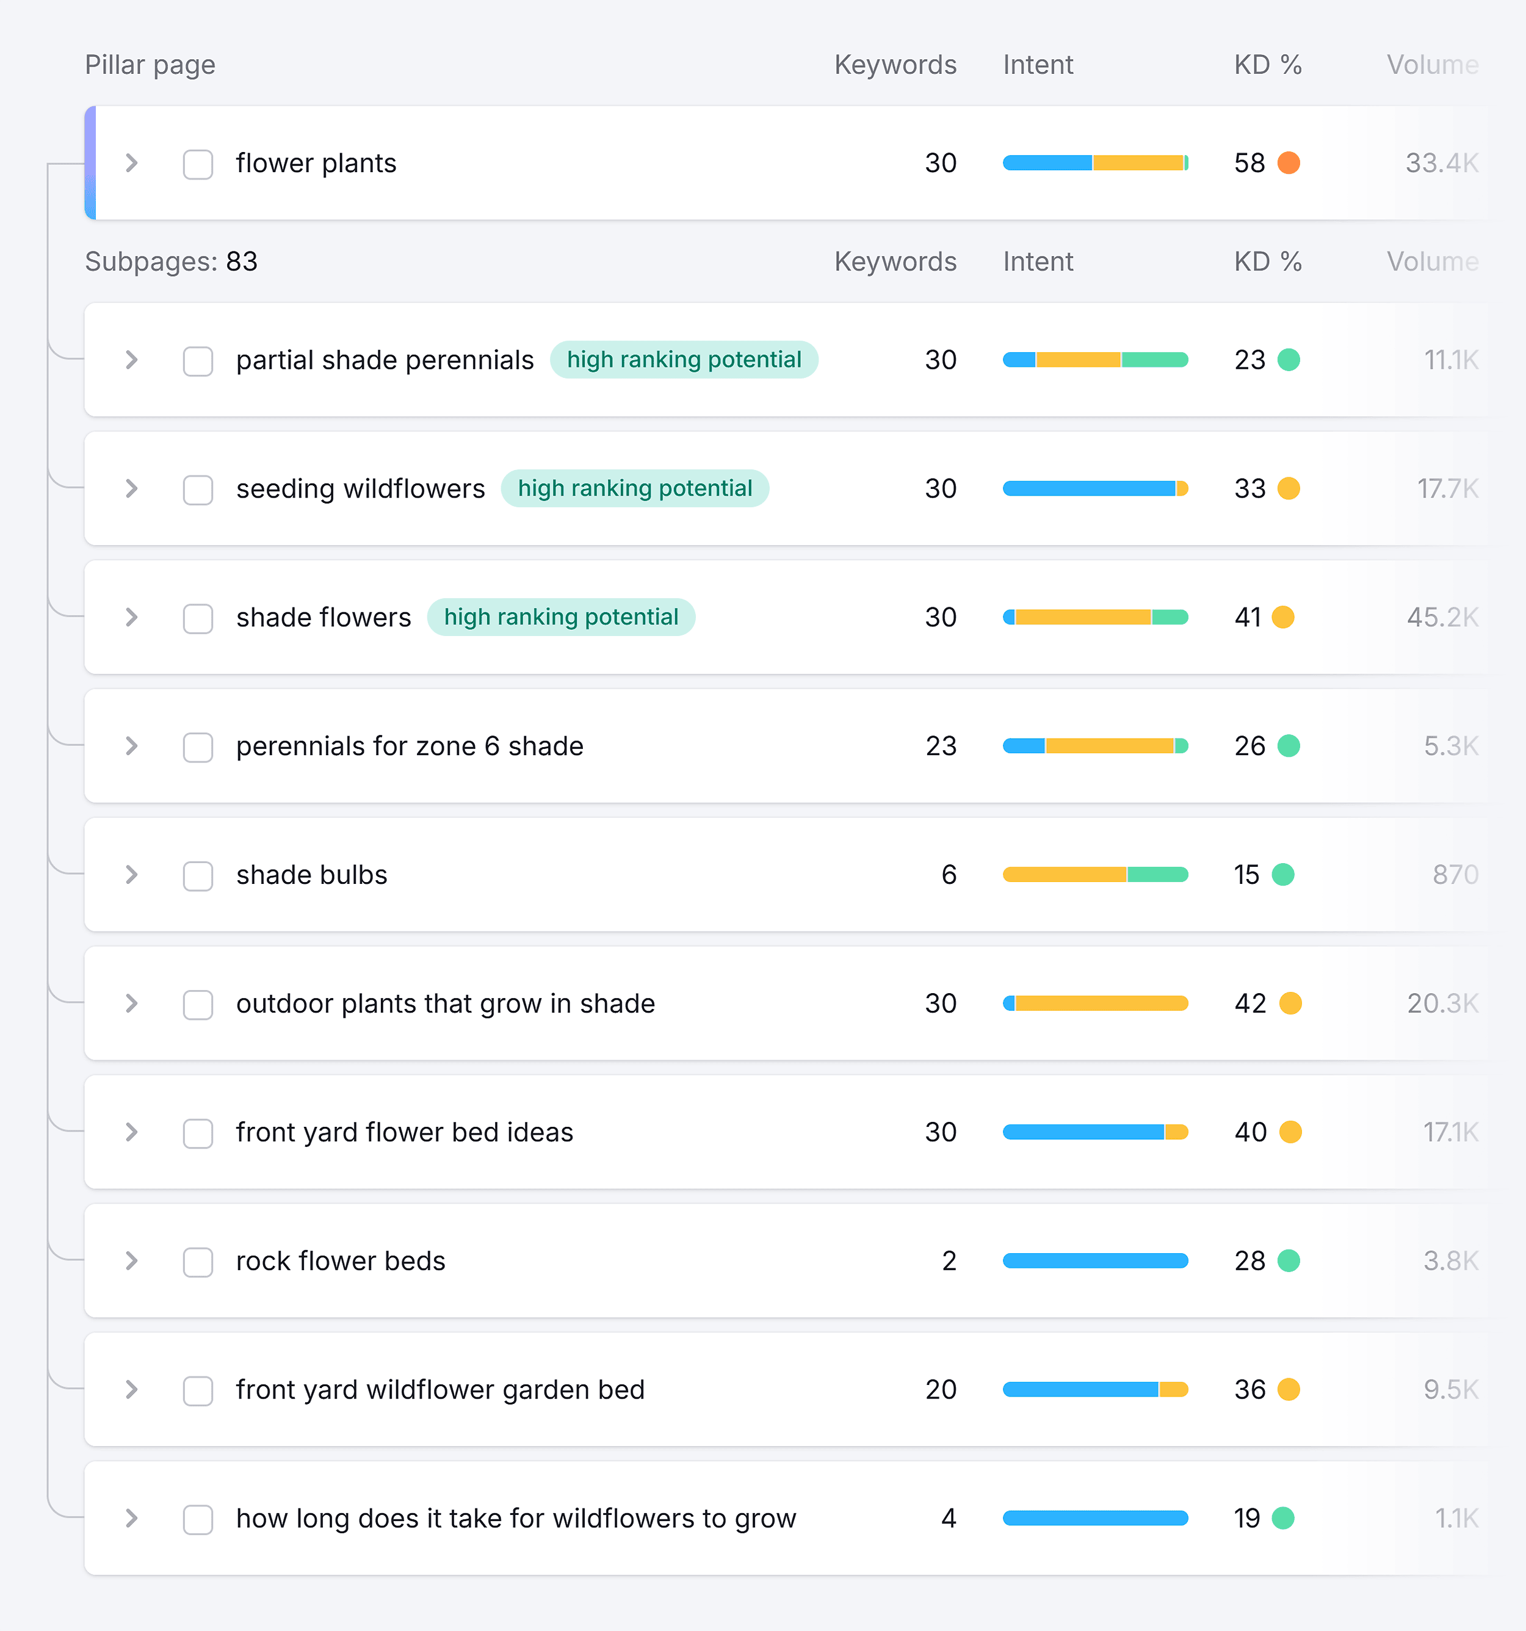Click the Keywords column header
The width and height of the screenshot is (1526, 1631).
point(895,64)
